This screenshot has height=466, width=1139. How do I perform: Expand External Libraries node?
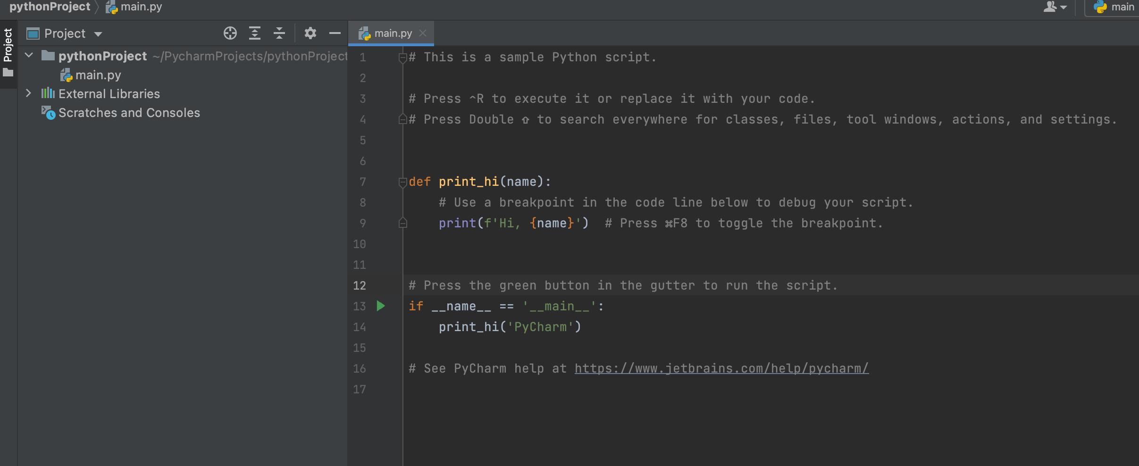point(29,93)
